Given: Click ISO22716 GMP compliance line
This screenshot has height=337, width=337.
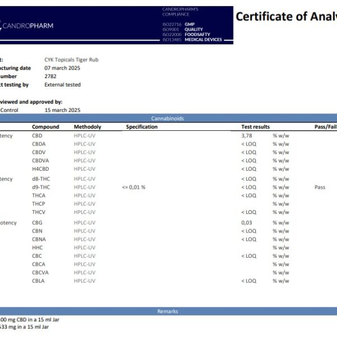Looking at the screenshot, I should [x=179, y=24].
